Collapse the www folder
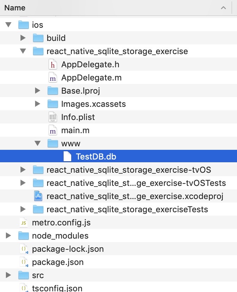Image resolution: width=237 pixels, height=292 pixels. (38, 143)
